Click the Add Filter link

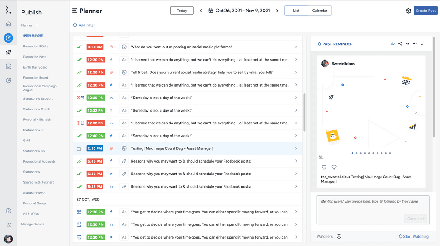84,25
